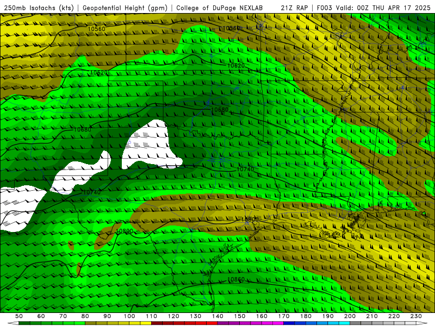Click the 170 value on the legend
Viewport: 435px width, 326px height.
click(284, 316)
